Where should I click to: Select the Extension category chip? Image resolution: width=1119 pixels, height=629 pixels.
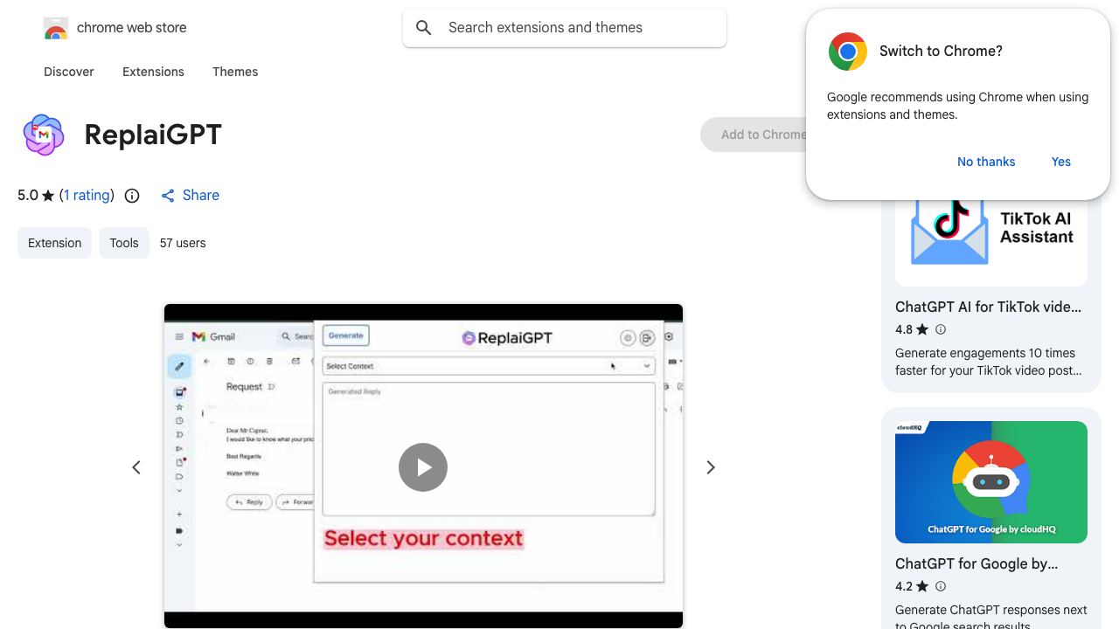[x=54, y=243]
